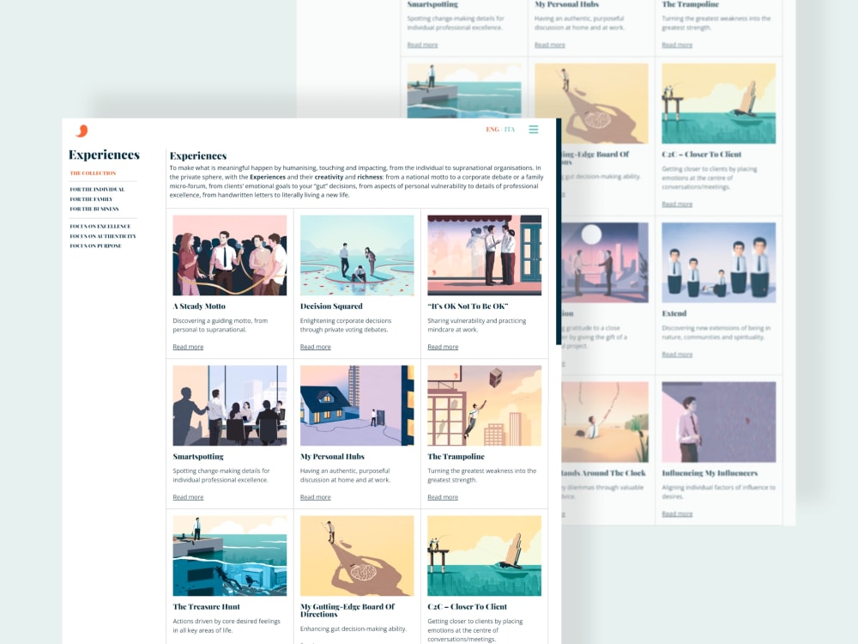Click the My Gutting-Edge Board illustration in front window
The height and width of the screenshot is (644, 858).
point(357,556)
